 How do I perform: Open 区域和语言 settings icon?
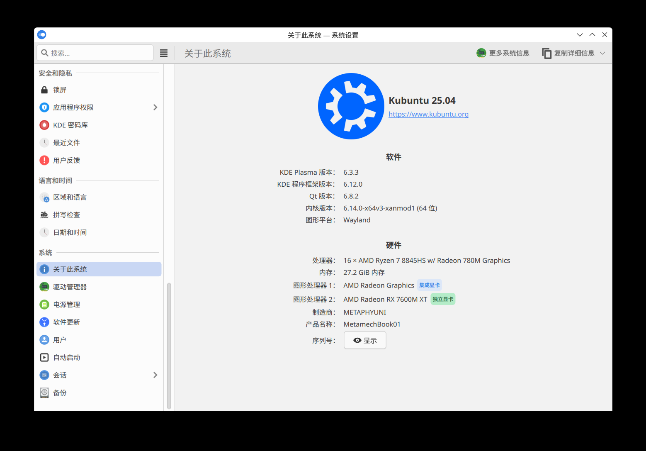tap(44, 197)
